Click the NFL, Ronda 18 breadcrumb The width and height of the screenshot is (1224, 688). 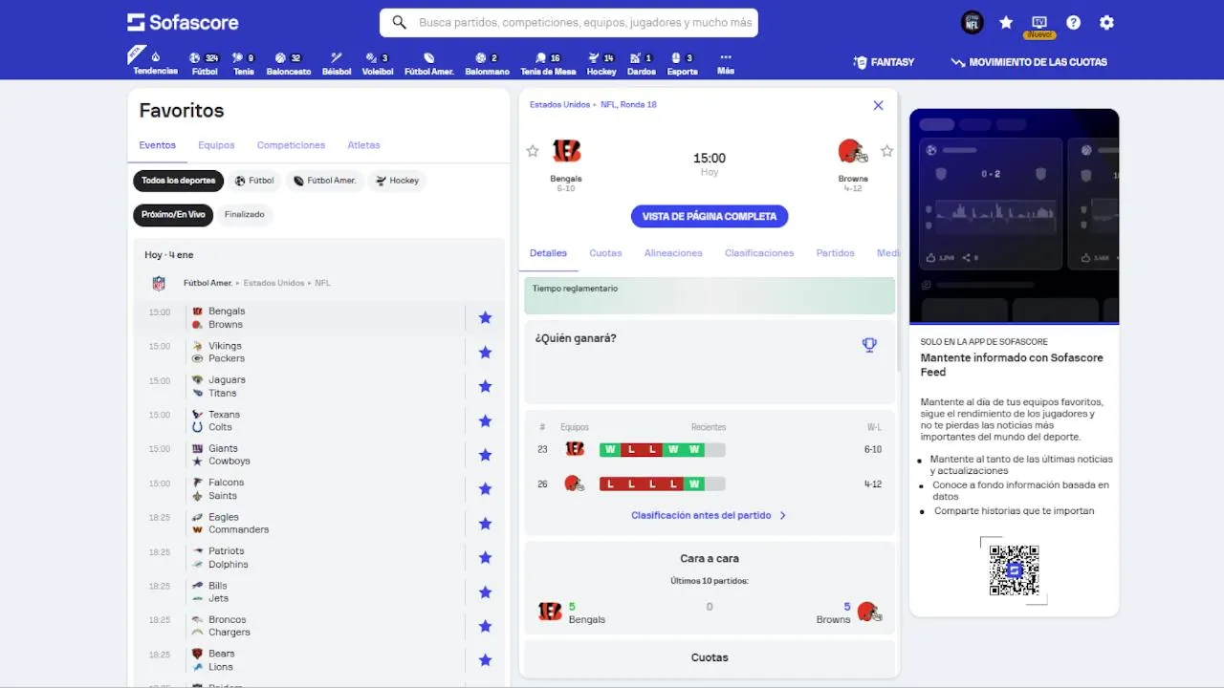[x=628, y=105]
